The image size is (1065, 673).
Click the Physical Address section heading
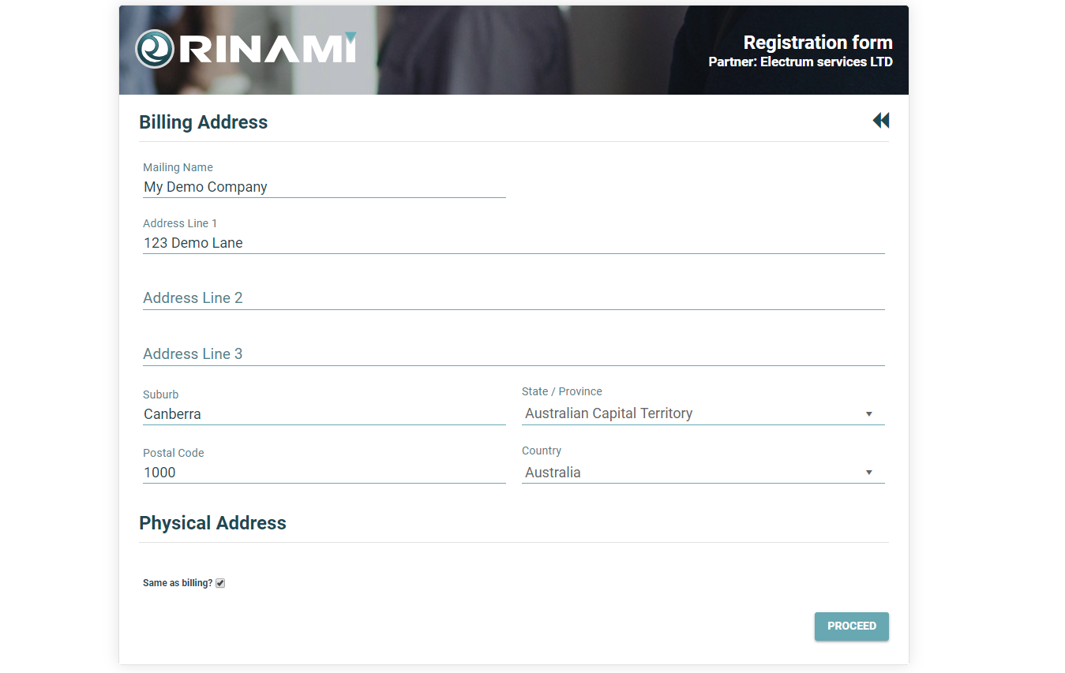tap(212, 523)
